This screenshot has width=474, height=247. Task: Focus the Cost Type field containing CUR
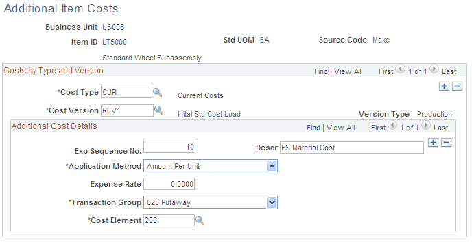126,92
